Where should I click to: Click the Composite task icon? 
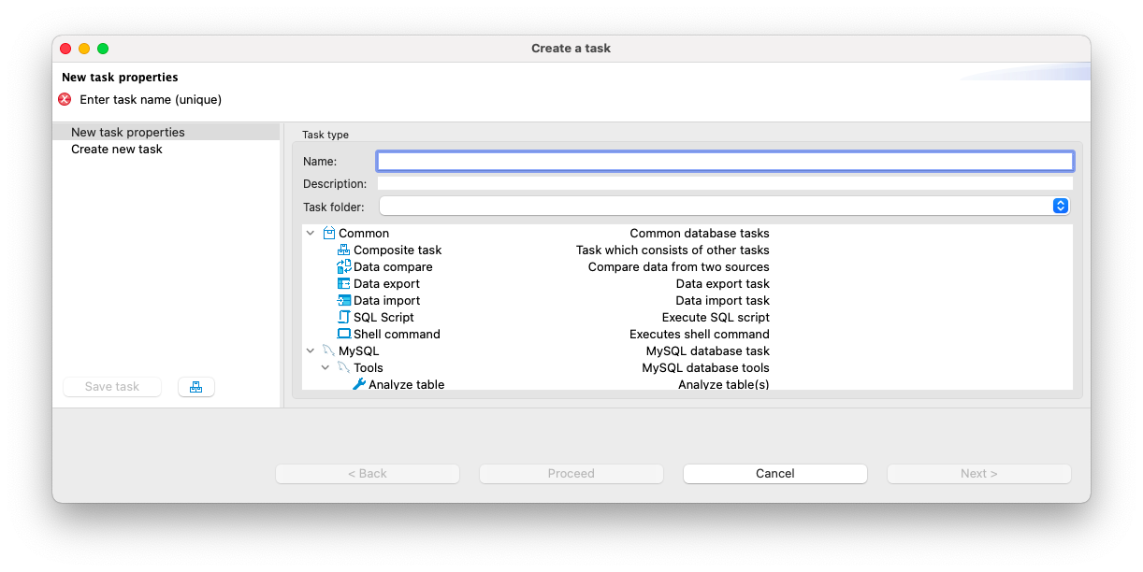(343, 250)
